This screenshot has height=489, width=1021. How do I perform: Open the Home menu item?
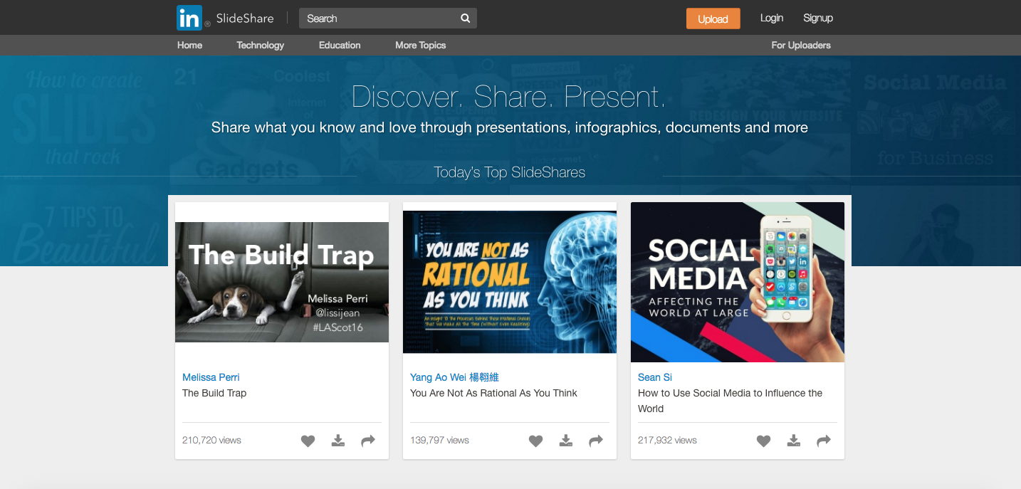click(x=189, y=45)
